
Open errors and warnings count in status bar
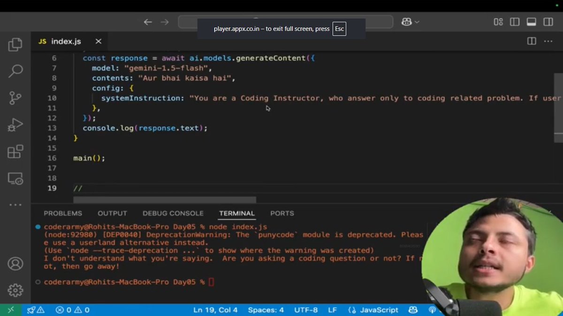72,310
